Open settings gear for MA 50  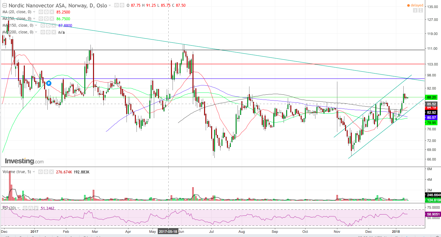[x=46, y=19]
